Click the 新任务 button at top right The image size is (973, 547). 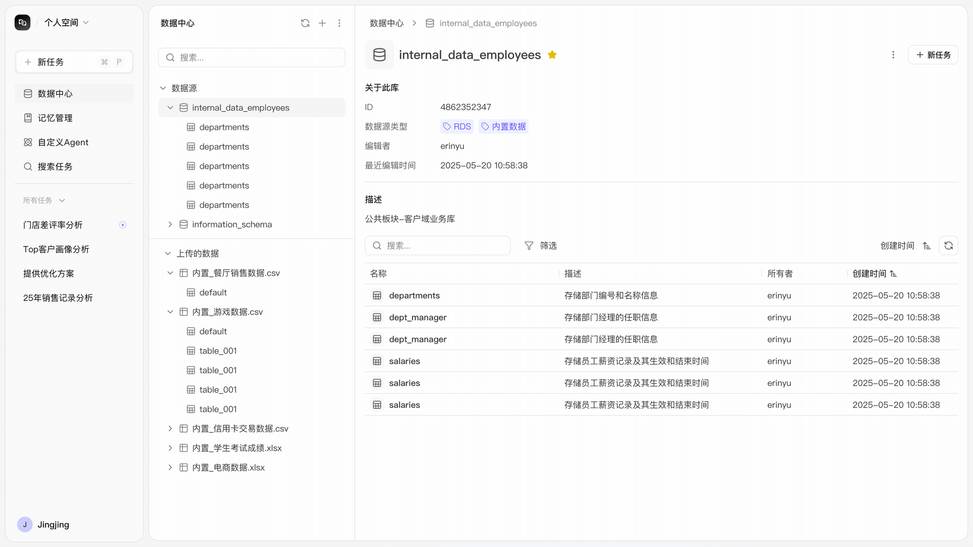[x=933, y=55]
